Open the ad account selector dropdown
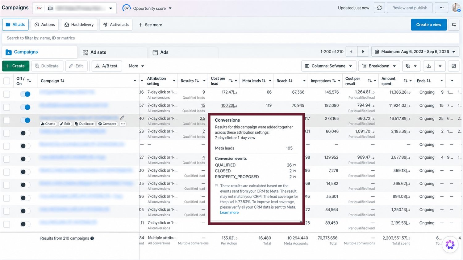The image size is (463, 260). click(x=74, y=8)
